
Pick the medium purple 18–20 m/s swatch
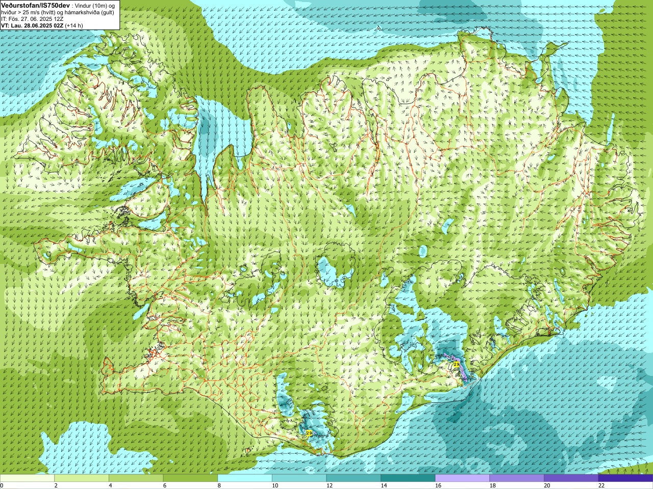517,478
